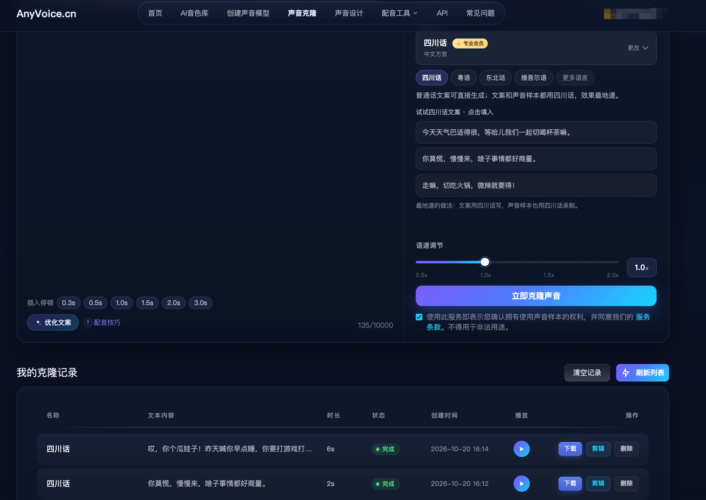Click the speed slider handle at 1.0x
Viewport: 706px width, 500px height.
coord(485,262)
